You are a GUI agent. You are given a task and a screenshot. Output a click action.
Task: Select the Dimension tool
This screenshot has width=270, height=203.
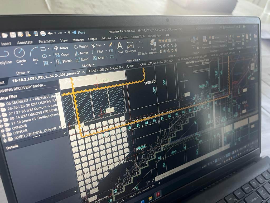130,46
